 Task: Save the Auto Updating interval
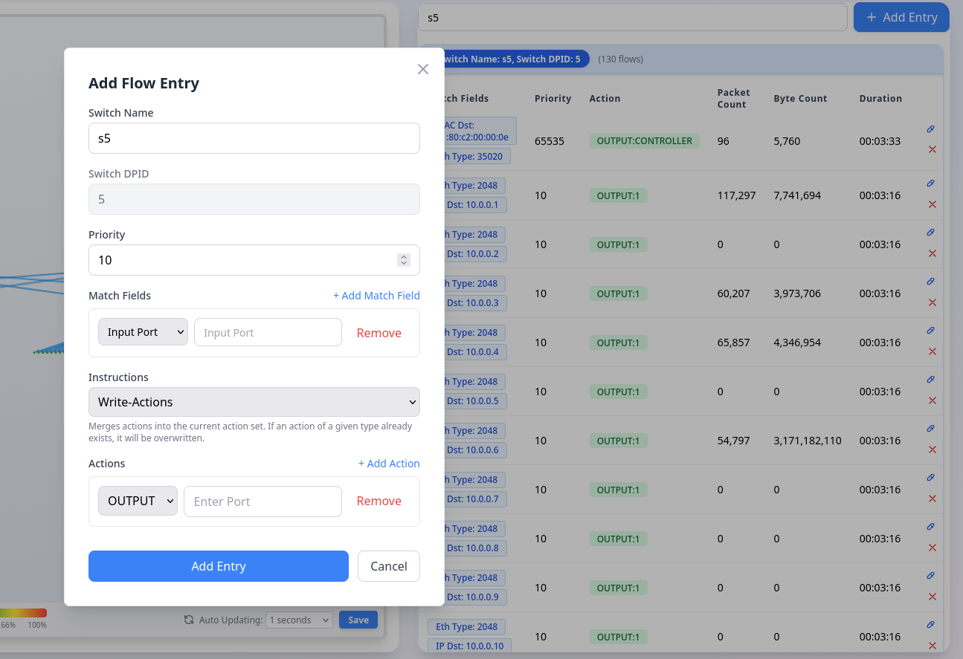[x=358, y=619]
